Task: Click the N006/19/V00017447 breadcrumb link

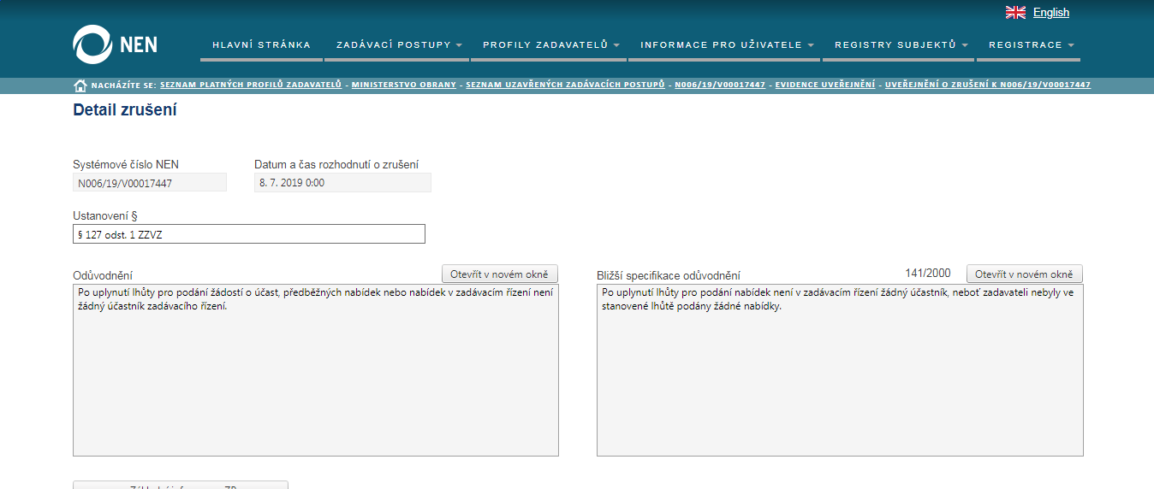Action: (720, 85)
